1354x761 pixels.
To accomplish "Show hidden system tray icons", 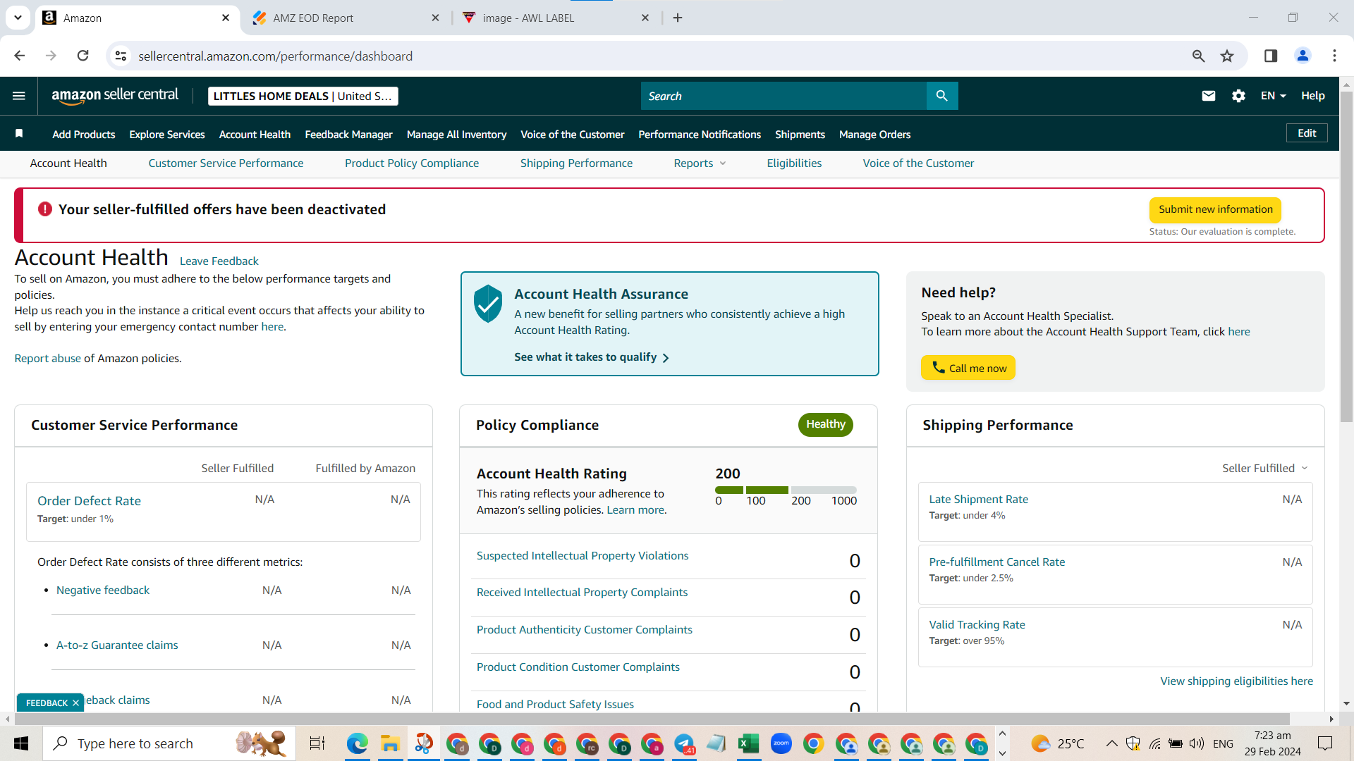I will click(x=1111, y=743).
